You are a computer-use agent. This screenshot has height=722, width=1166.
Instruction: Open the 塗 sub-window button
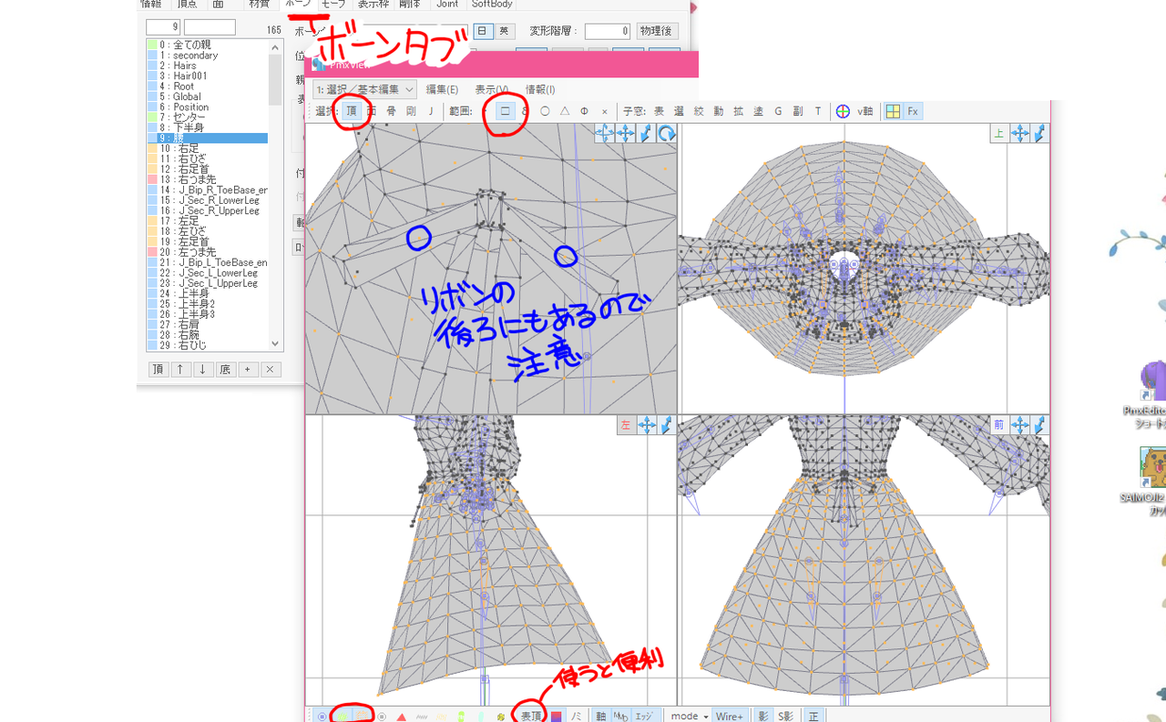click(x=759, y=111)
